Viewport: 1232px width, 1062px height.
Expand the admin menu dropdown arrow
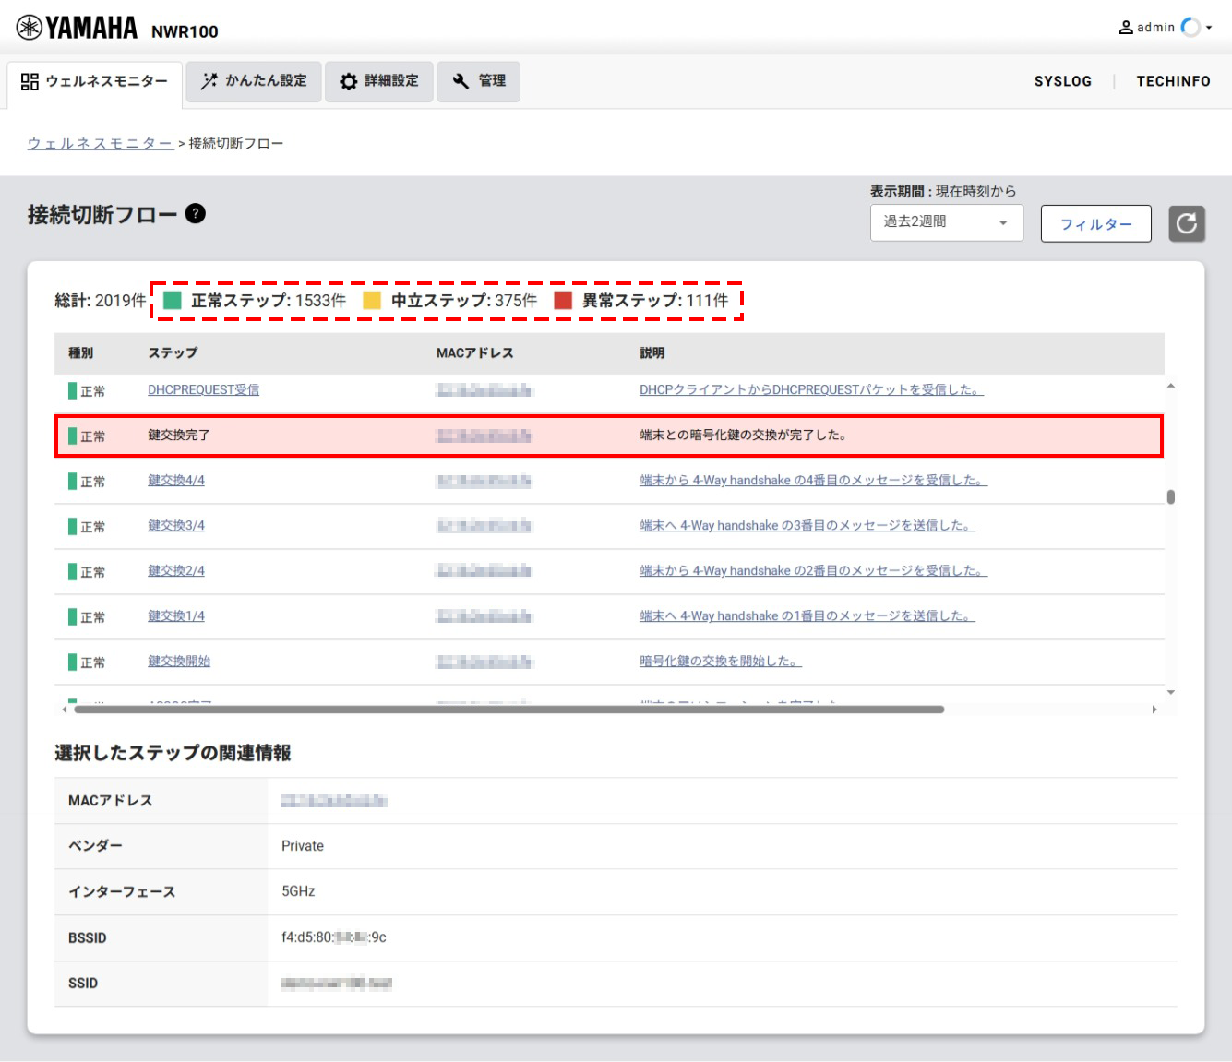click(1209, 28)
